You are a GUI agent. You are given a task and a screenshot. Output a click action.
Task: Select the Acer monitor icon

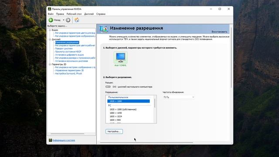pyautogui.click(x=121, y=58)
